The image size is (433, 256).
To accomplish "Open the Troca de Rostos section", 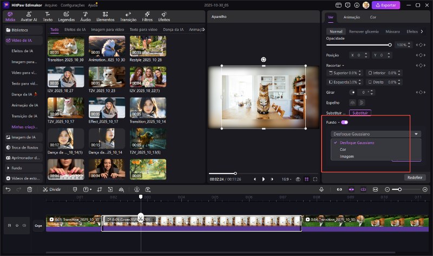I will (x=24, y=148).
